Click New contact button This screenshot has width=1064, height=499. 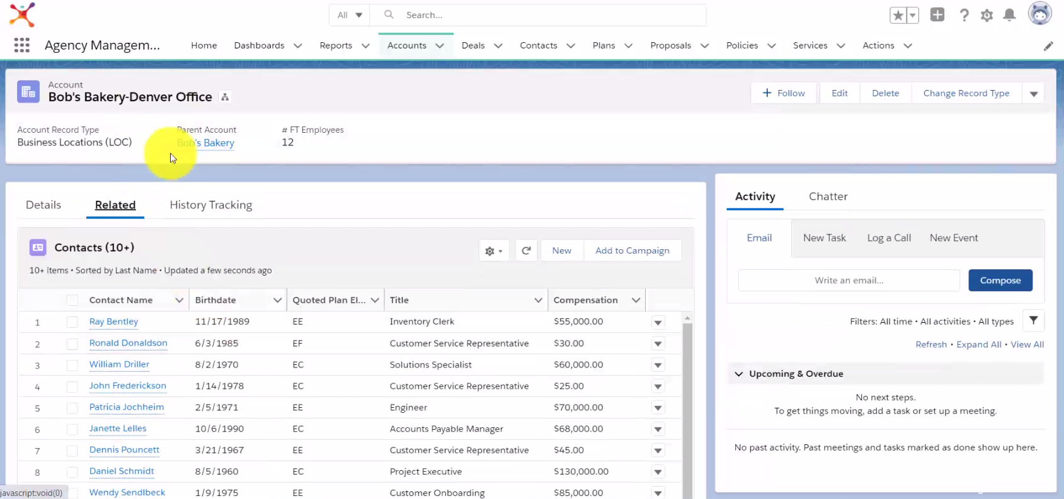point(561,250)
